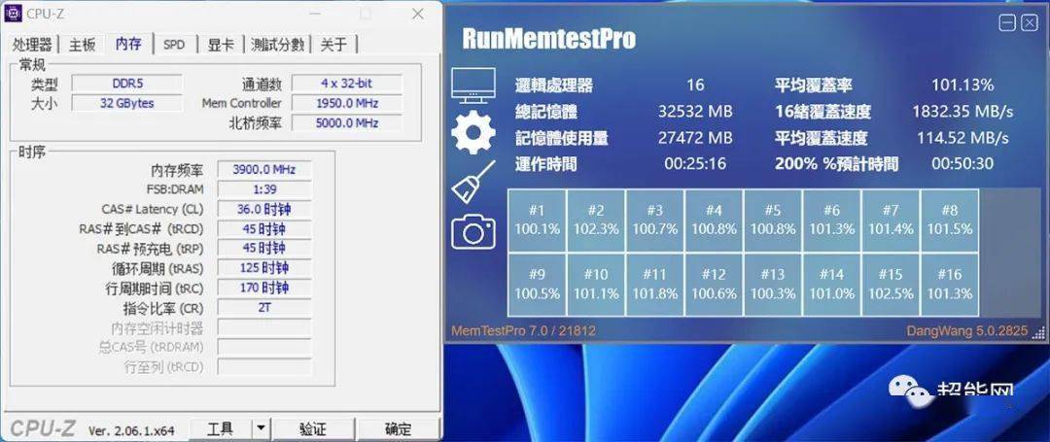Click 北桥频率 5000.0 MHz value
The width and height of the screenshot is (1050, 442).
tap(347, 123)
